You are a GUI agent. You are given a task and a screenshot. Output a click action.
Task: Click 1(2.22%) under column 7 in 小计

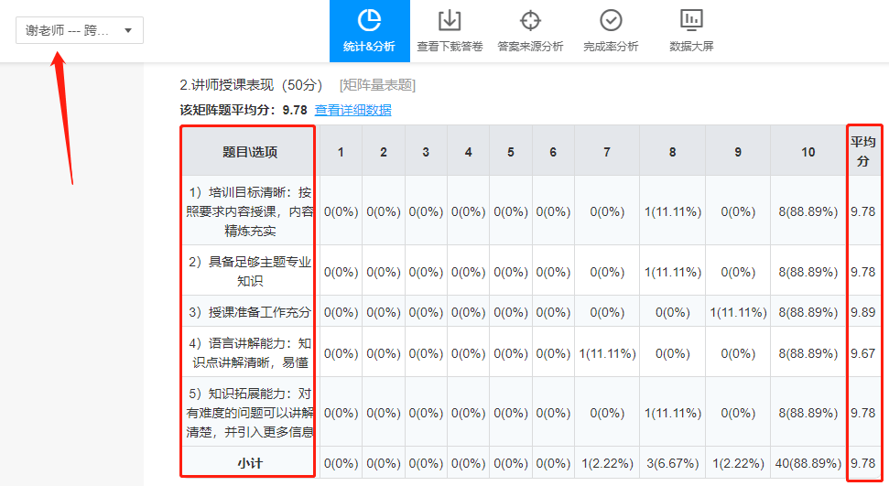point(607,463)
